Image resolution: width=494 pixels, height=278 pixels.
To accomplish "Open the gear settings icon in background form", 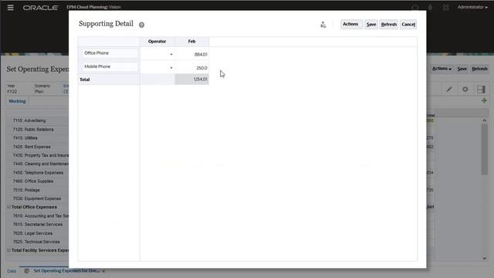I will 465,90.
